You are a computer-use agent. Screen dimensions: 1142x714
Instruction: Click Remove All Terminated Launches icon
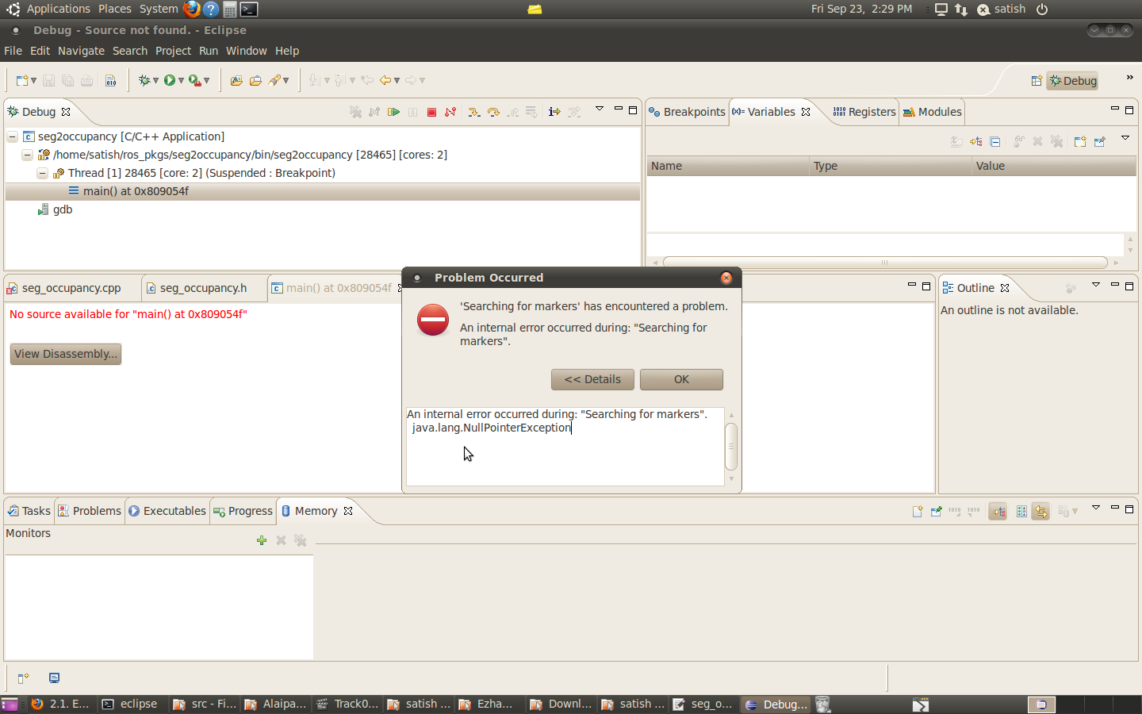(355, 112)
